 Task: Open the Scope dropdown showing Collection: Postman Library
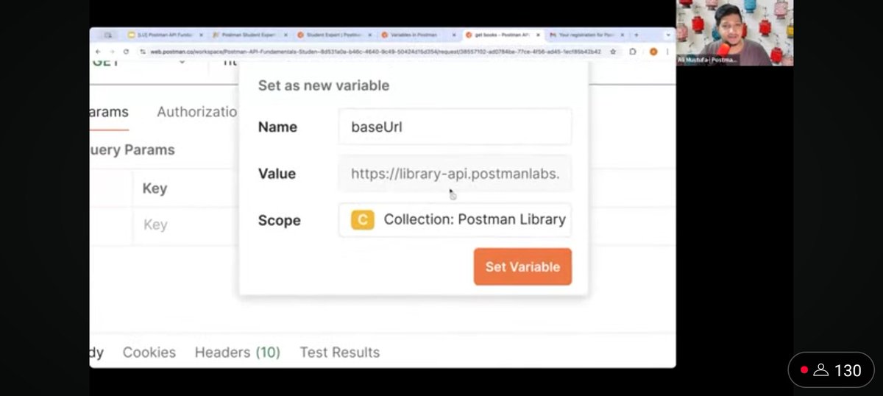(x=455, y=219)
